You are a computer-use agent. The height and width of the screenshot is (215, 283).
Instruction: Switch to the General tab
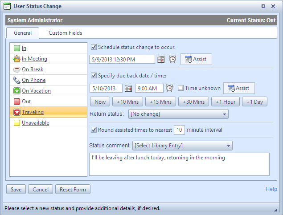click(x=23, y=33)
